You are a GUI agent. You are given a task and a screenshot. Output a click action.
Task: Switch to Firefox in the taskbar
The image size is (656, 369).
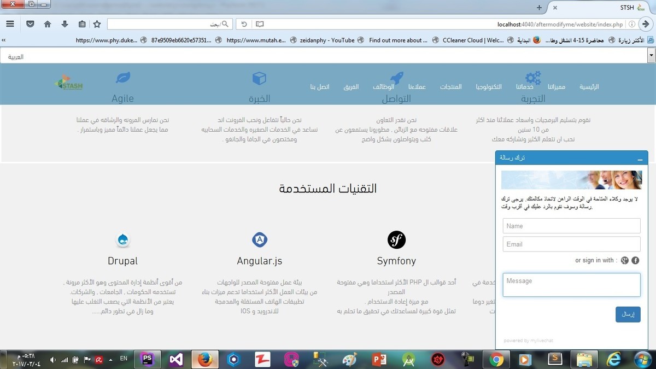(205, 359)
